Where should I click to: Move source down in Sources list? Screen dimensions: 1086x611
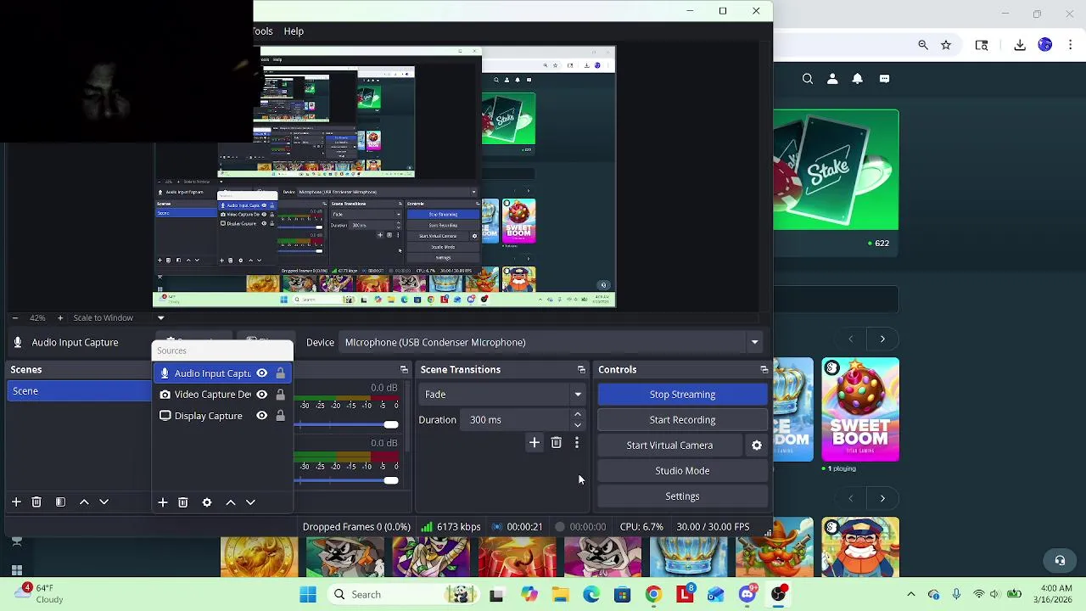[251, 502]
